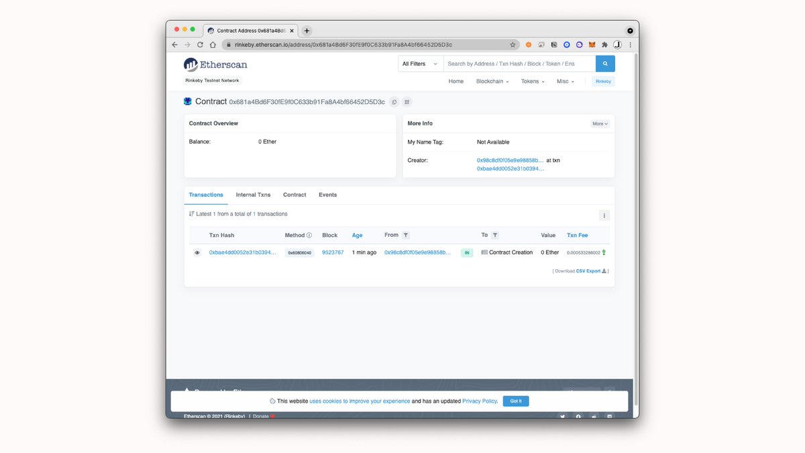Viewport: 805px width, 453px height.
Task: Click the Method info help icon
Action: (309, 236)
